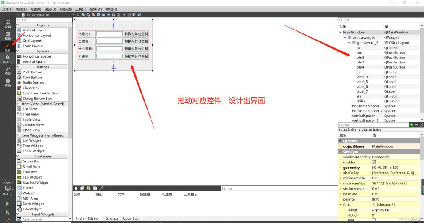Click the widget box Filter field

42,20
